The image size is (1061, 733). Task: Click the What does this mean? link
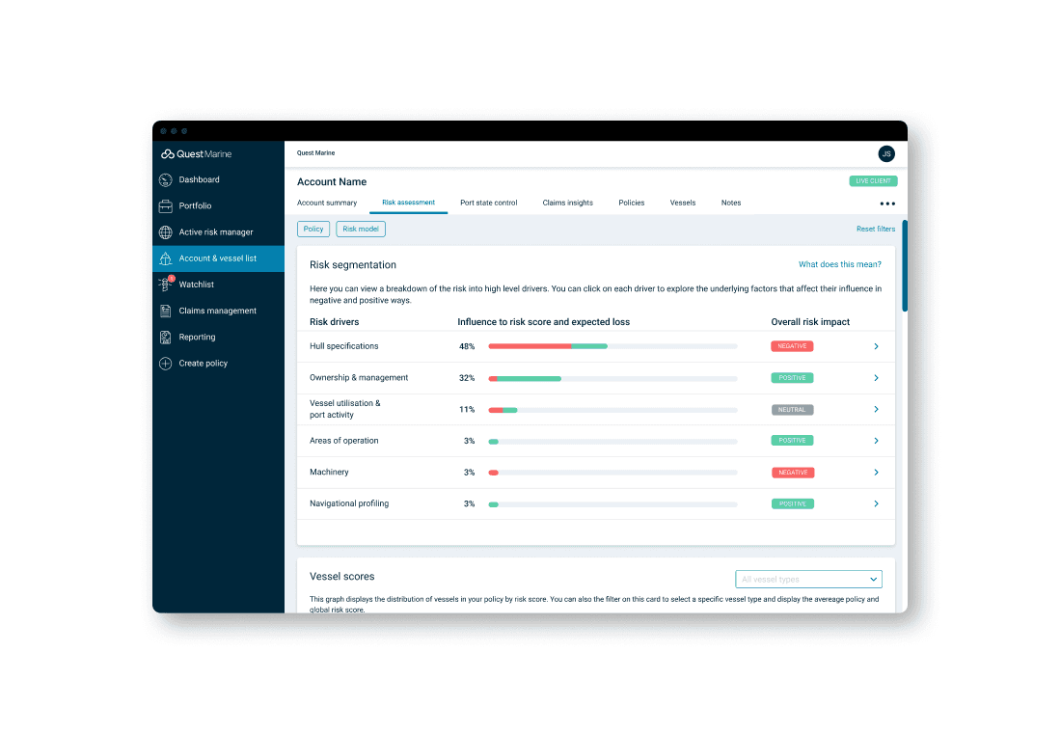(840, 264)
